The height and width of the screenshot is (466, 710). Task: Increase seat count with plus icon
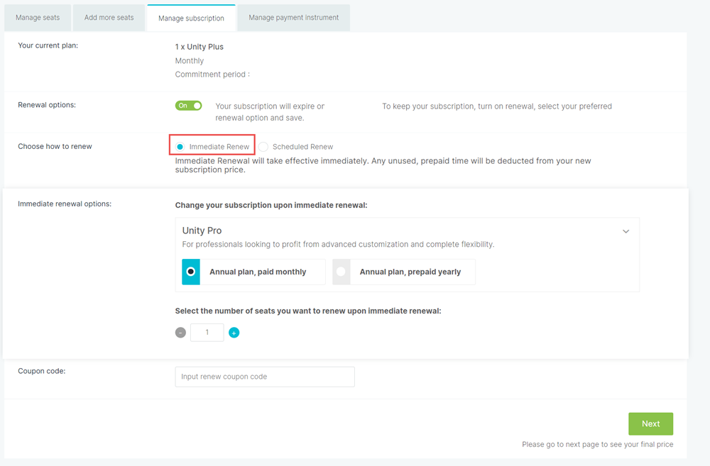point(234,333)
